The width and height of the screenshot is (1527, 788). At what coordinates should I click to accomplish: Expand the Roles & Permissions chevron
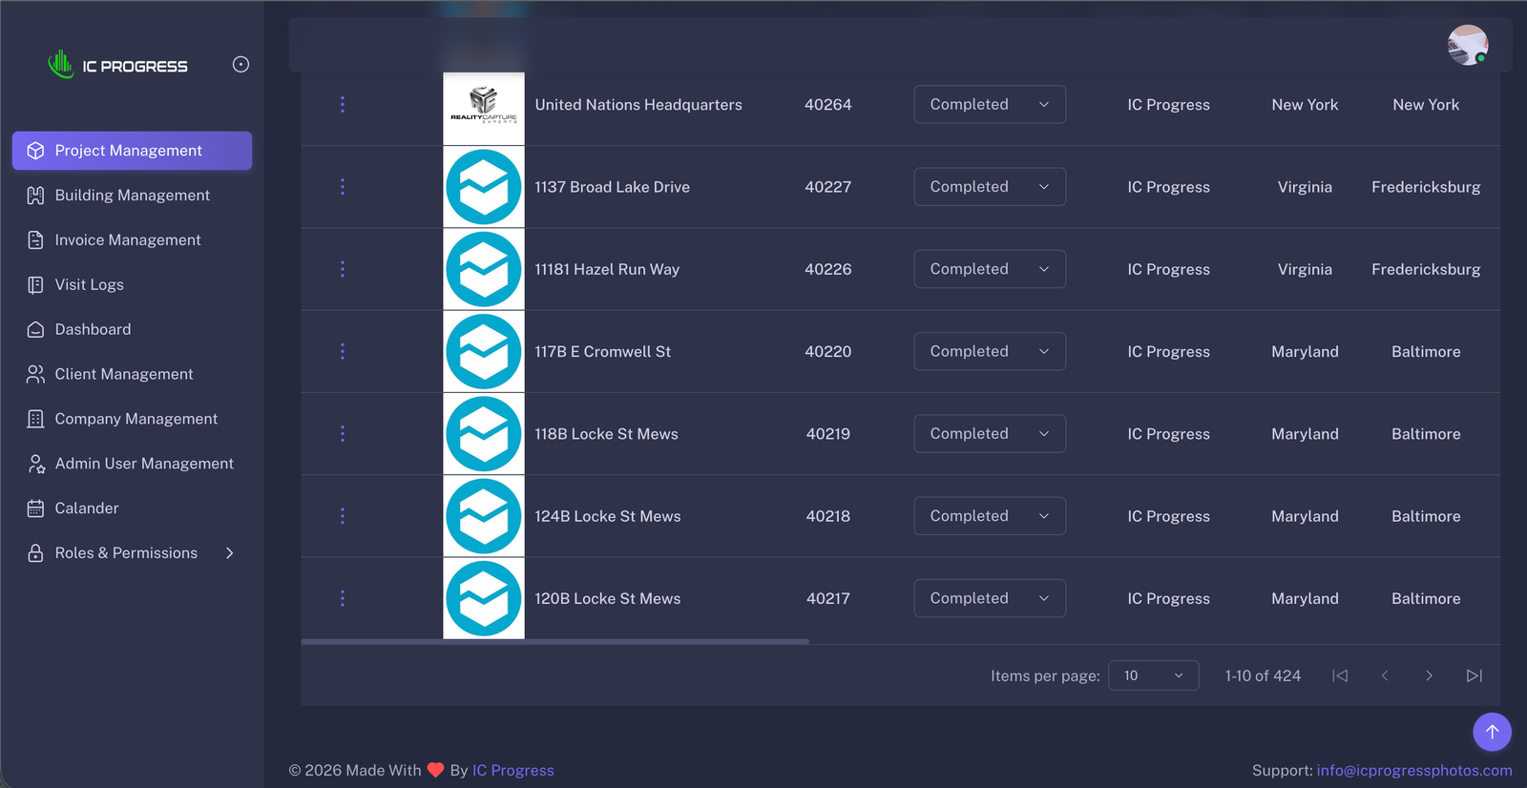click(x=230, y=553)
